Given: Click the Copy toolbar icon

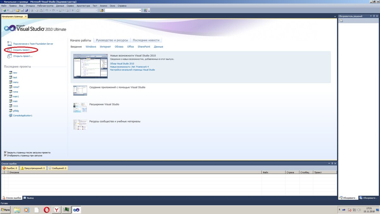Looking at the screenshot, I should click(x=36, y=10).
